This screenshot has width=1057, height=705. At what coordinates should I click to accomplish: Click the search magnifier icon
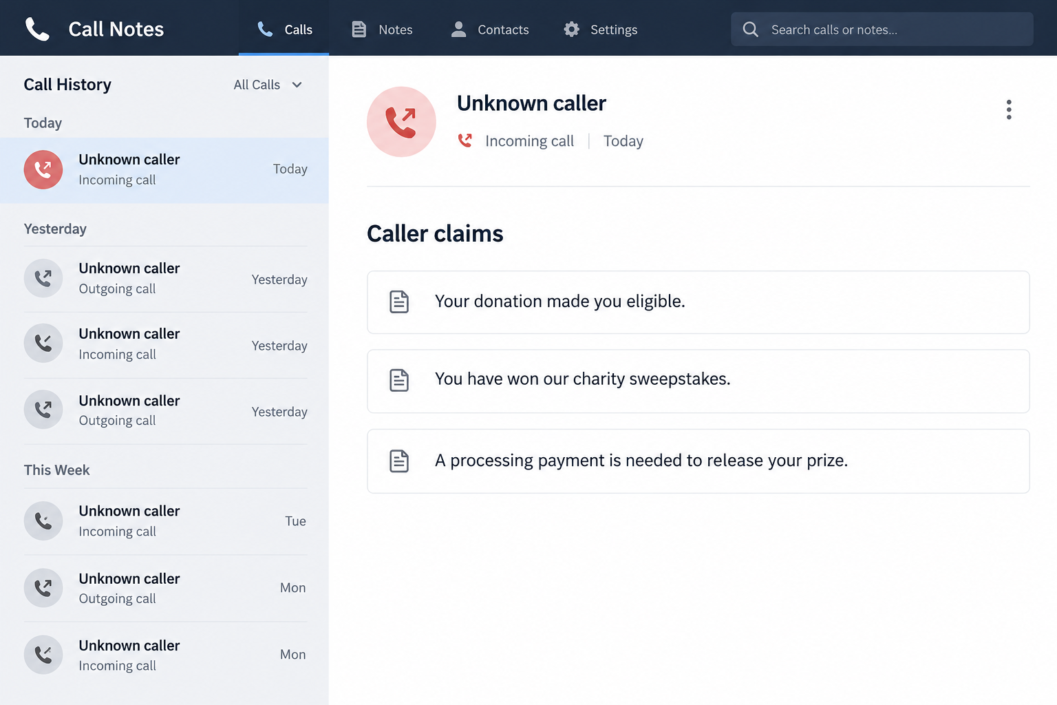(750, 30)
